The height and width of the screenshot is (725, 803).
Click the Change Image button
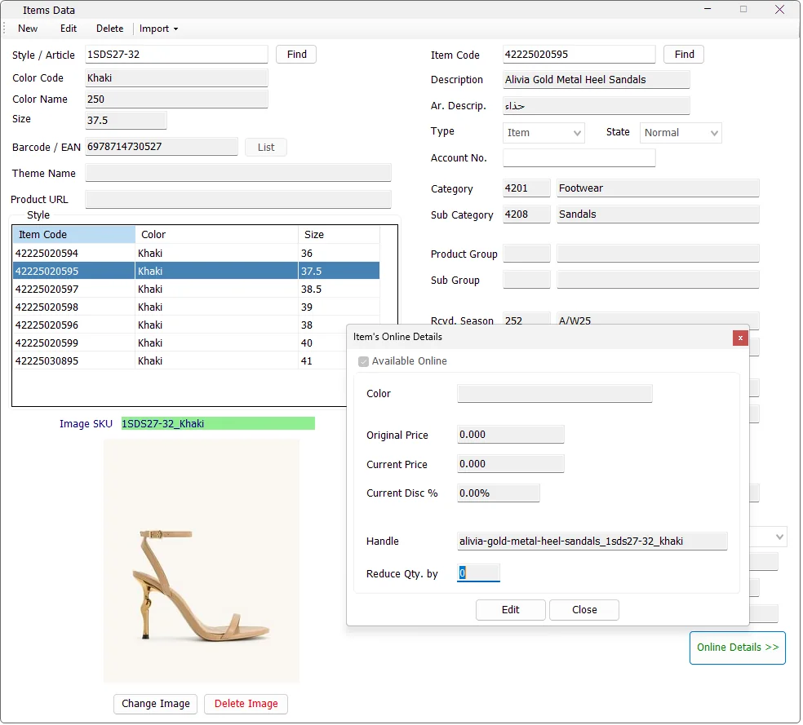click(x=156, y=705)
